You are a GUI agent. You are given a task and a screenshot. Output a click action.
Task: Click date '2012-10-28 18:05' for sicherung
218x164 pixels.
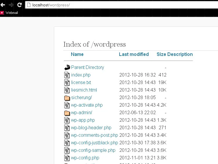[x=138, y=97]
